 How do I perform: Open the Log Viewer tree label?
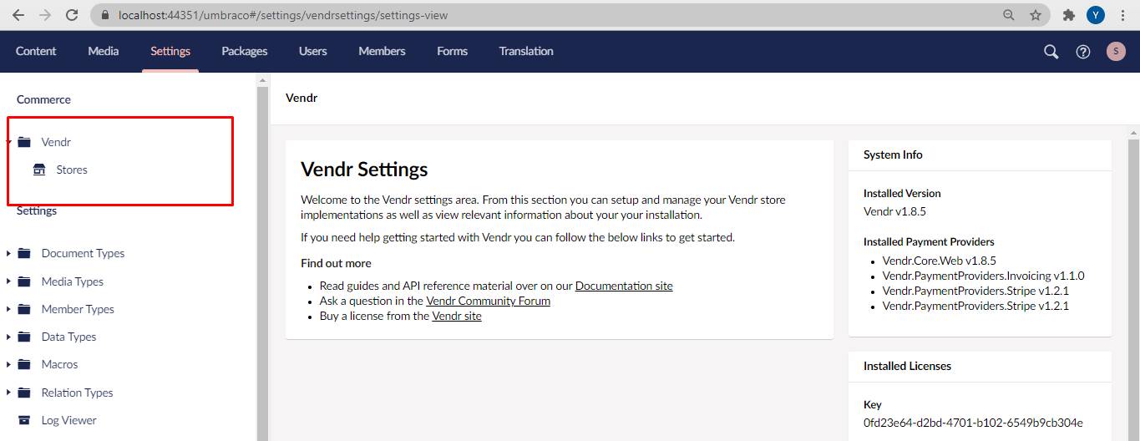coord(68,420)
